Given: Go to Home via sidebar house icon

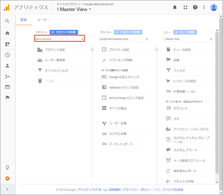Looking at the screenshot, I should pos(7,33).
